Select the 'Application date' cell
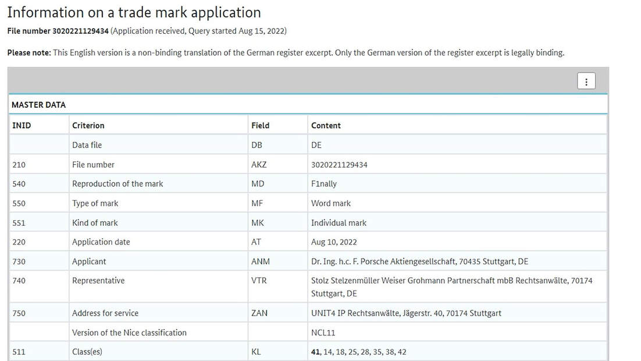The height and width of the screenshot is (361, 641). click(x=158, y=242)
